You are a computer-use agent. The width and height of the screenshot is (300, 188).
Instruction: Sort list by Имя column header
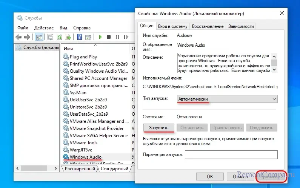click(95, 48)
